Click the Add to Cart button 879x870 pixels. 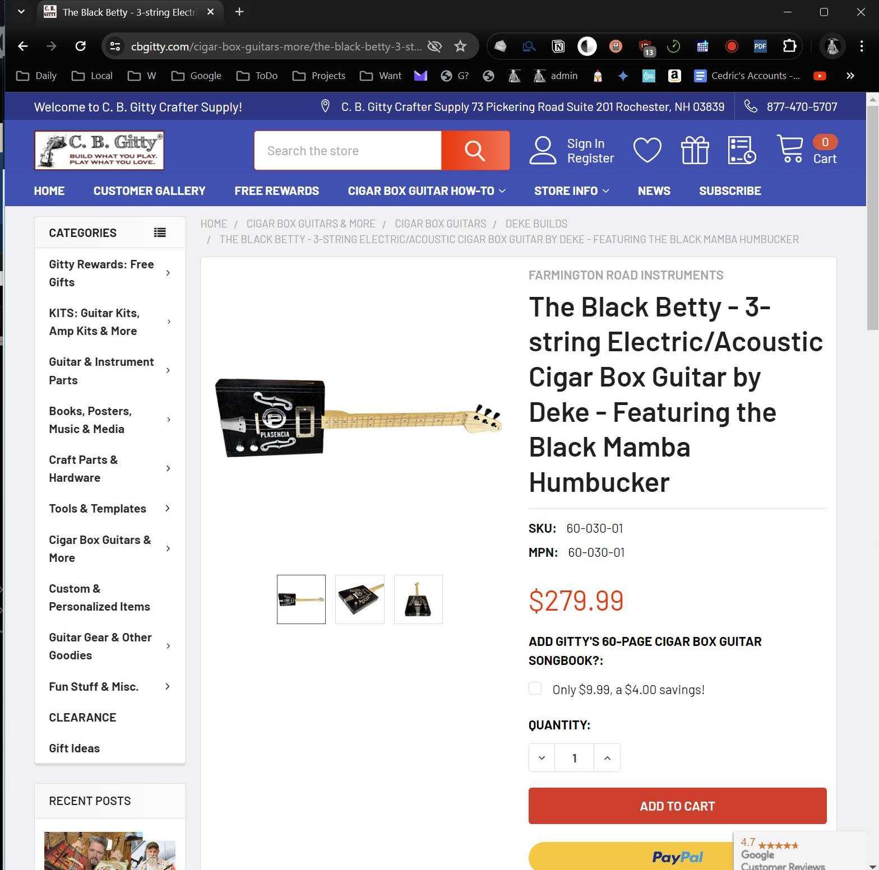tap(677, 806)
